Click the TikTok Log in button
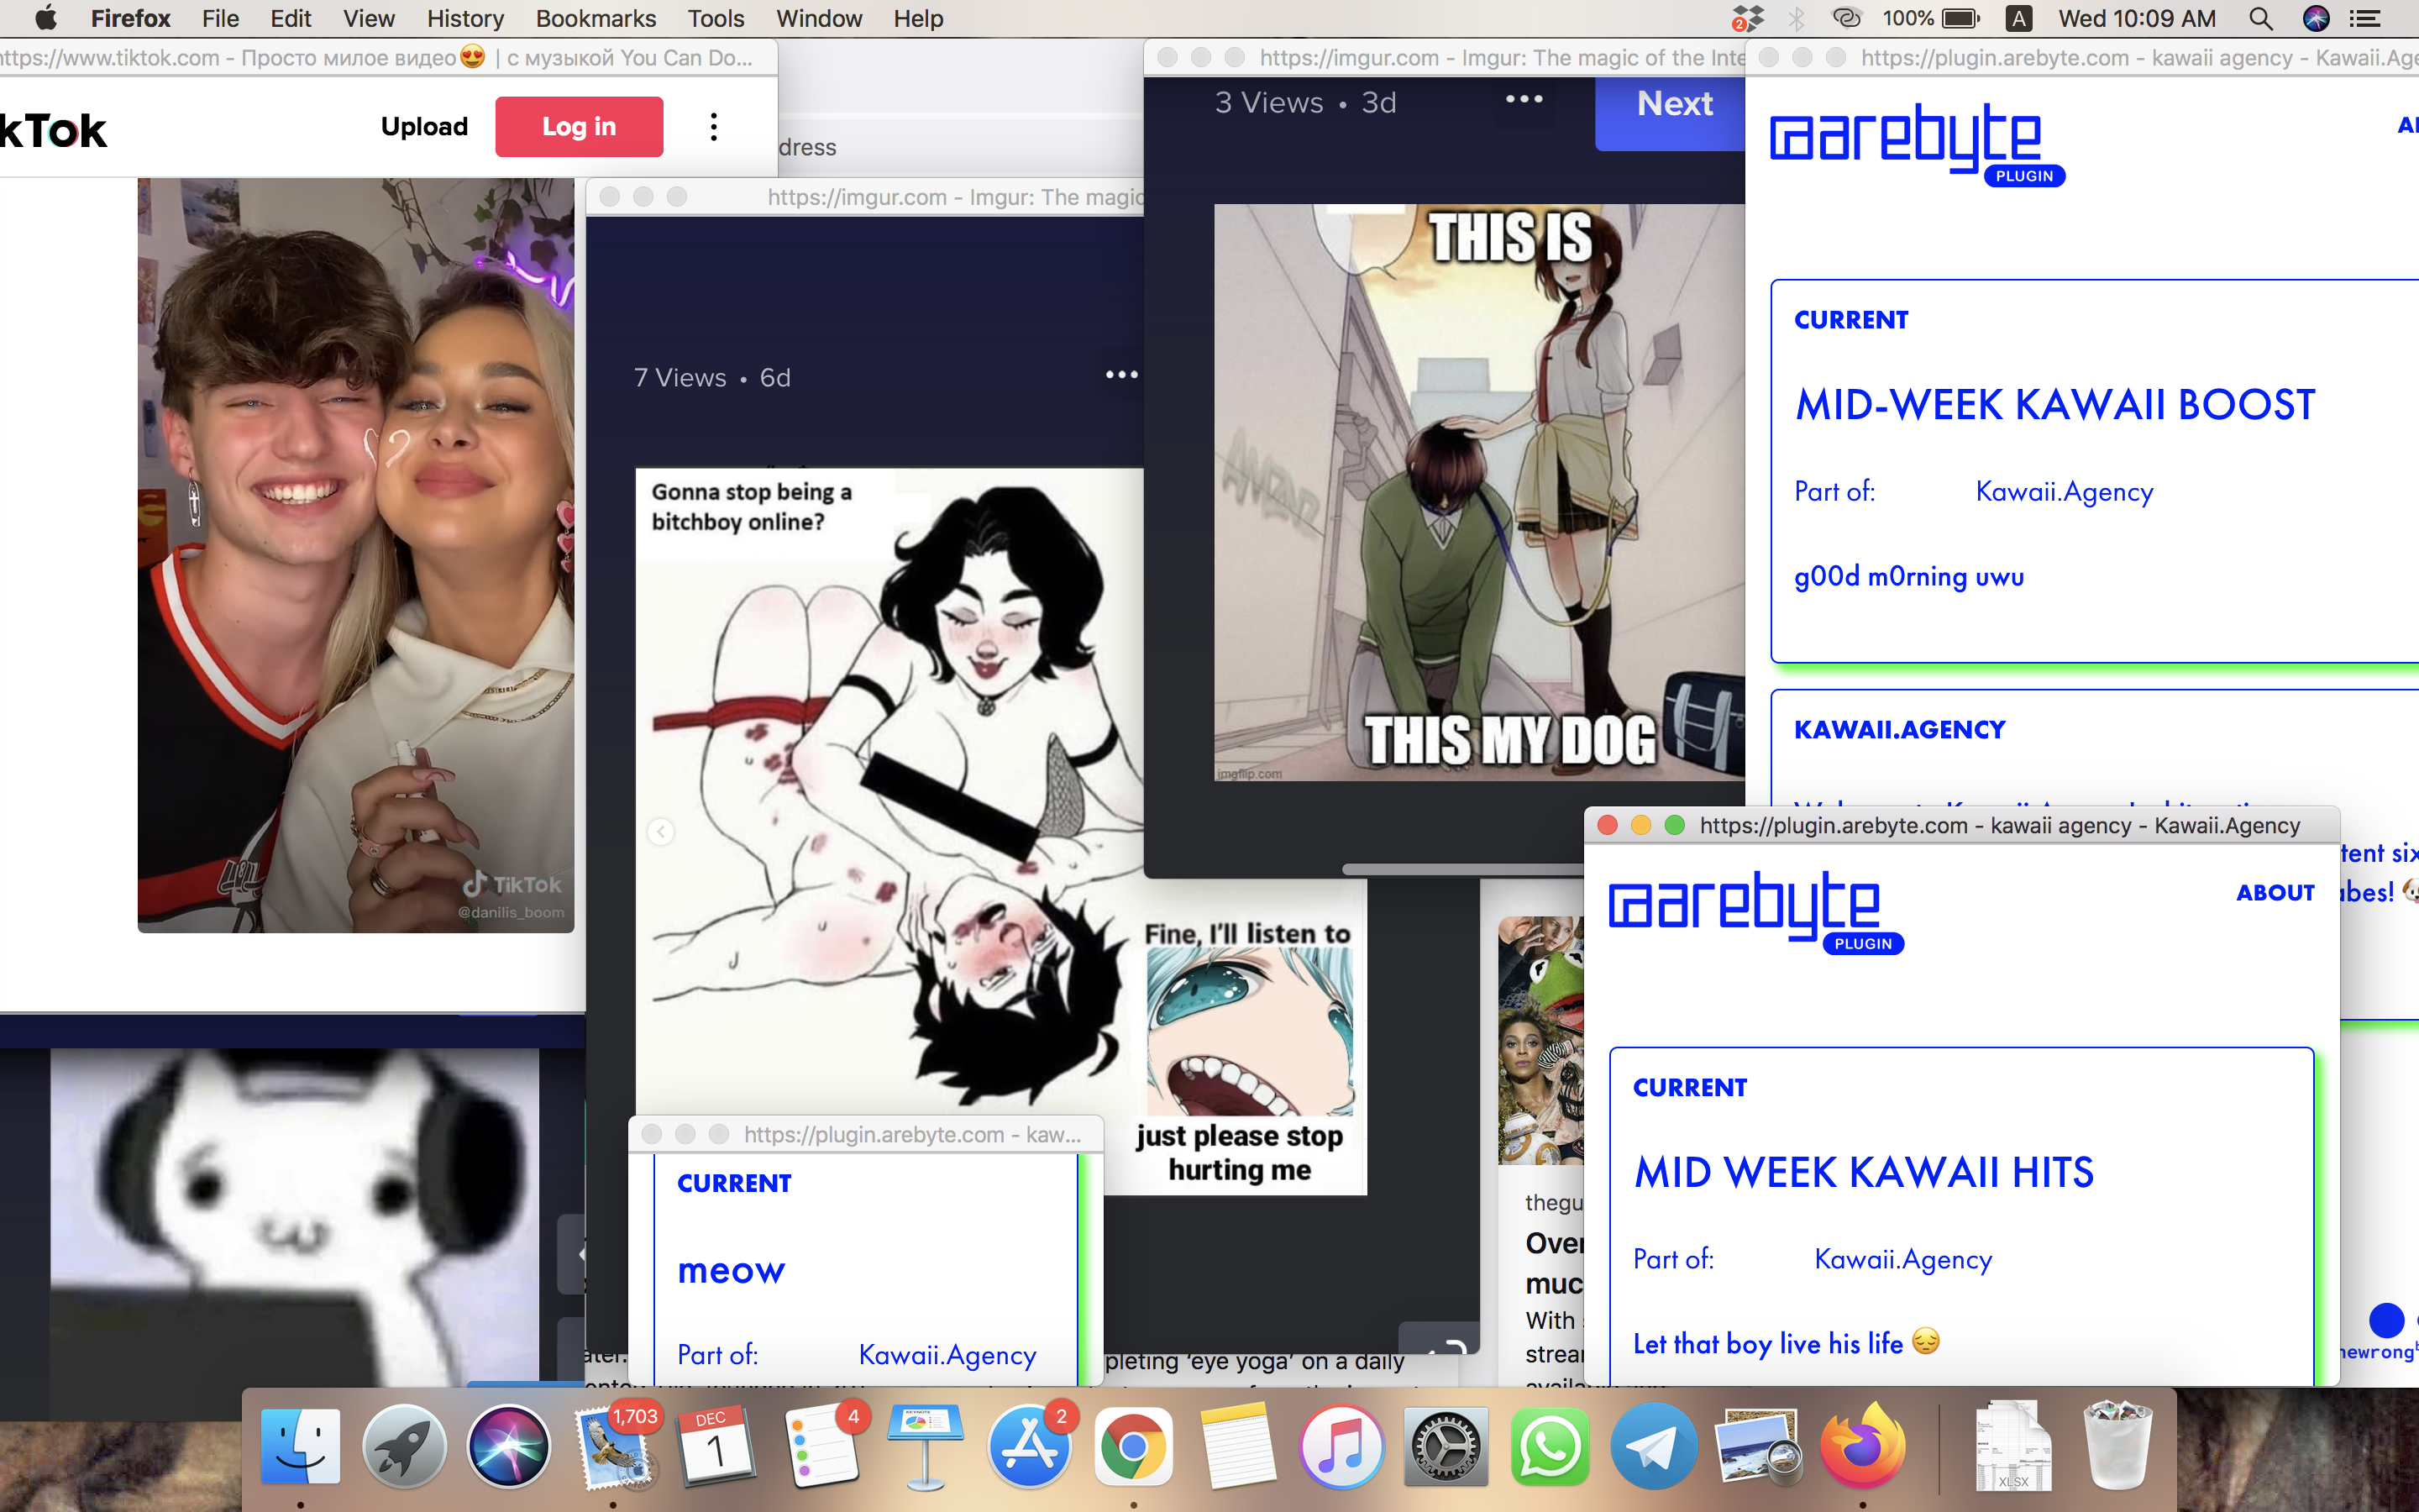Viewport: 2419px width, 1512px height. (x=579, y=127)
